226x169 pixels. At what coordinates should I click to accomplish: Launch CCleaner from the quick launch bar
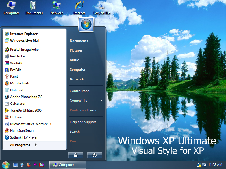coord(29,165)
